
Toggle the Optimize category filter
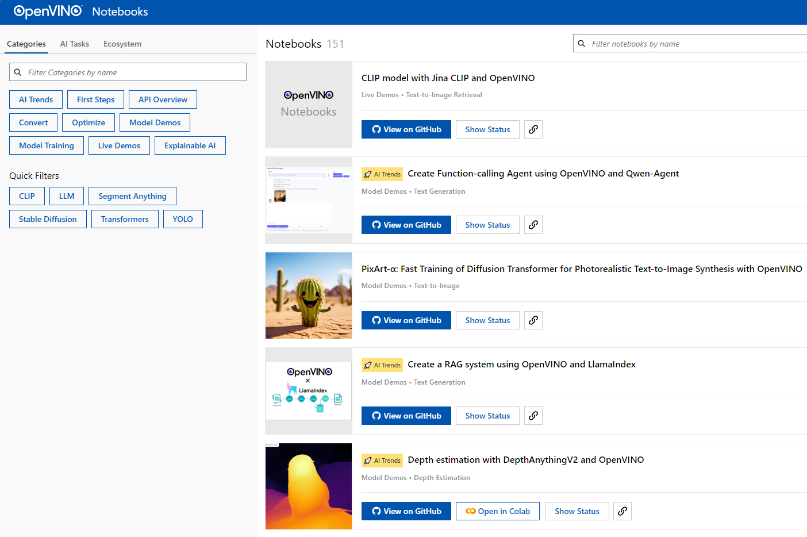click(89, 122)
